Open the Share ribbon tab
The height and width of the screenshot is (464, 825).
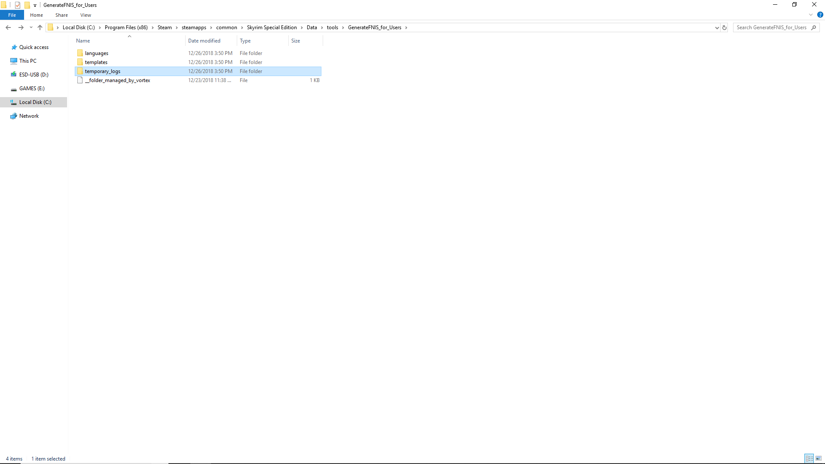61,15
